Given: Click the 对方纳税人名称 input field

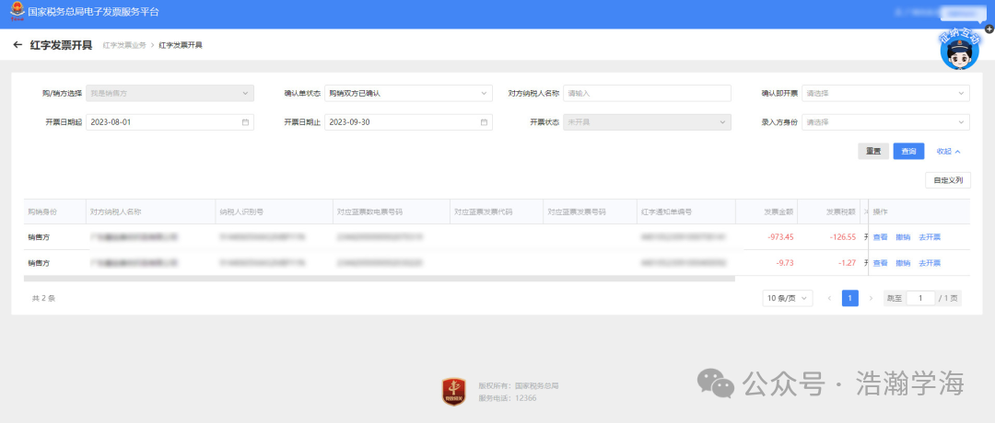Looking at the screenshot, I should (647, 93).
